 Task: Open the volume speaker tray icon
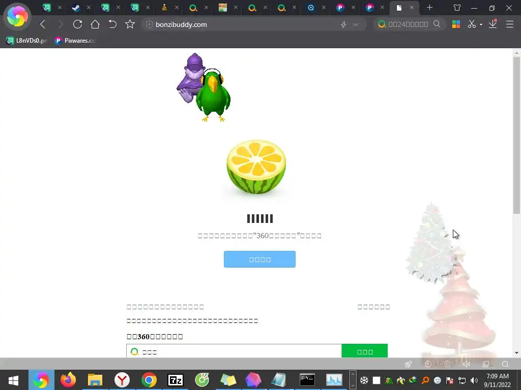pyautogui.click(x=474, y=380)
